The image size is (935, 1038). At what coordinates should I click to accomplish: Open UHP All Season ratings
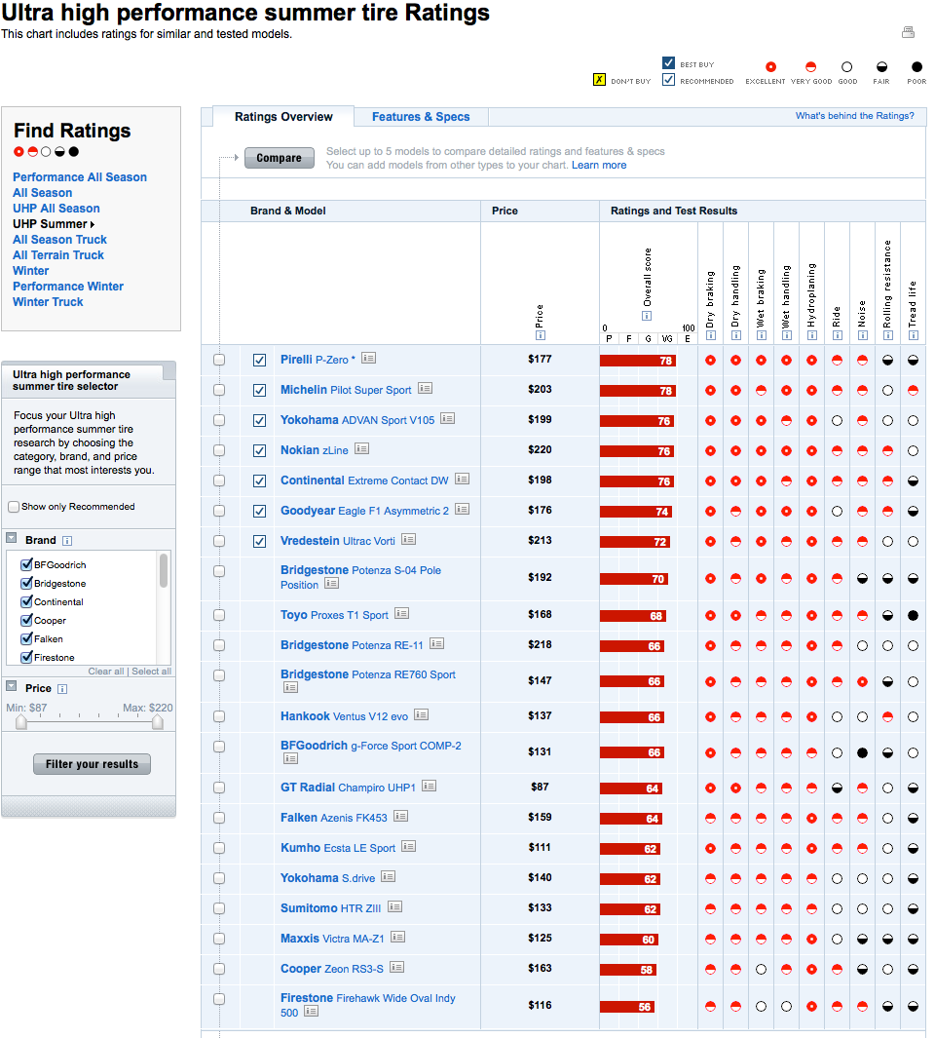tap(56, 209)
